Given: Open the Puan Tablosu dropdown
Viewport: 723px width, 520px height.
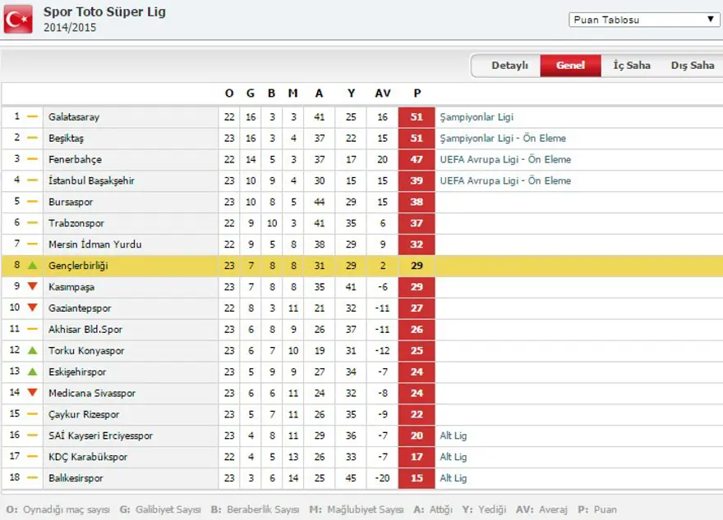Looking at the screenshot, I should point(643,20).
